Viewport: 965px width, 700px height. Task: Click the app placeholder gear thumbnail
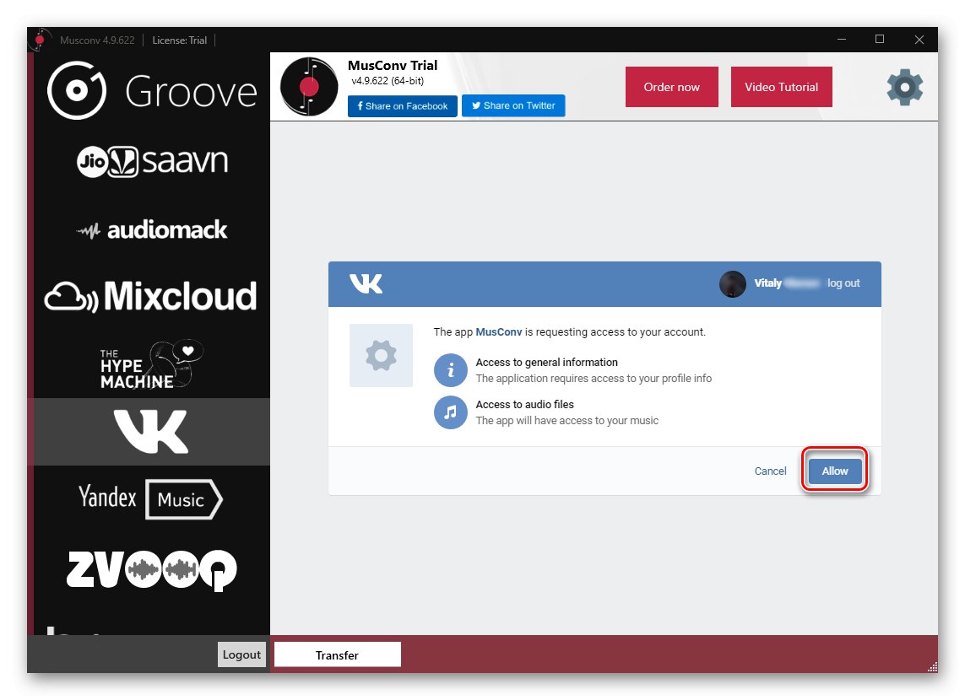(x=381, y=355)
